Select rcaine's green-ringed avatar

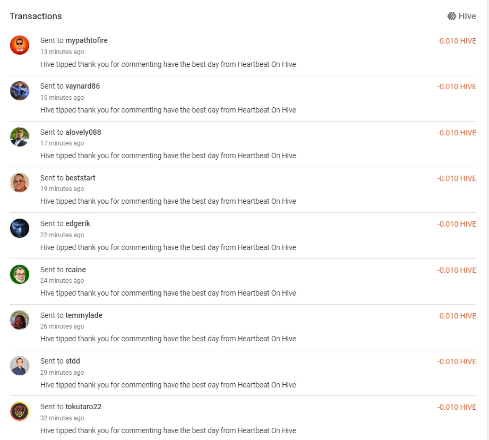click(20, 274)
